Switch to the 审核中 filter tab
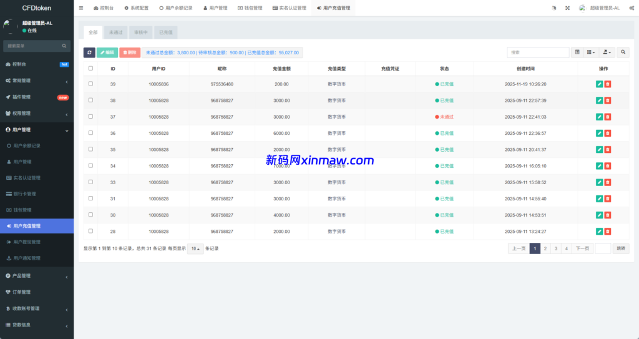Screen dimensions: 639x339 (141, 32)
